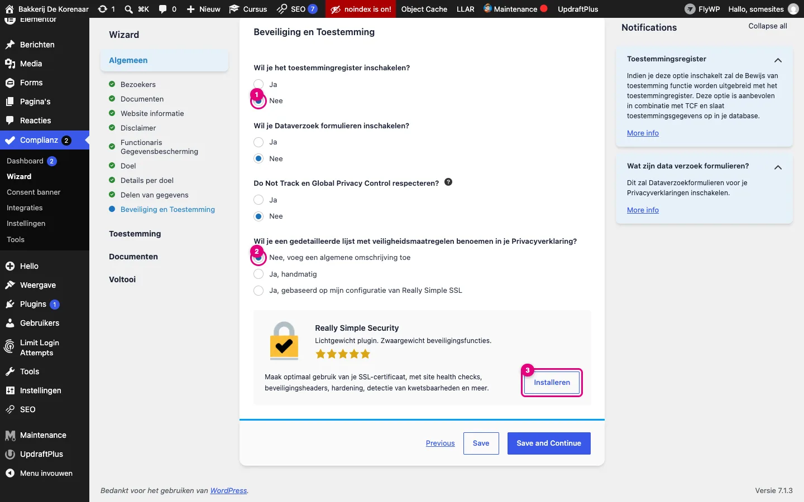Select Ja for toestemmingregister inschakelen
Viewport: 804px width, 502px height.
point(259,85)
